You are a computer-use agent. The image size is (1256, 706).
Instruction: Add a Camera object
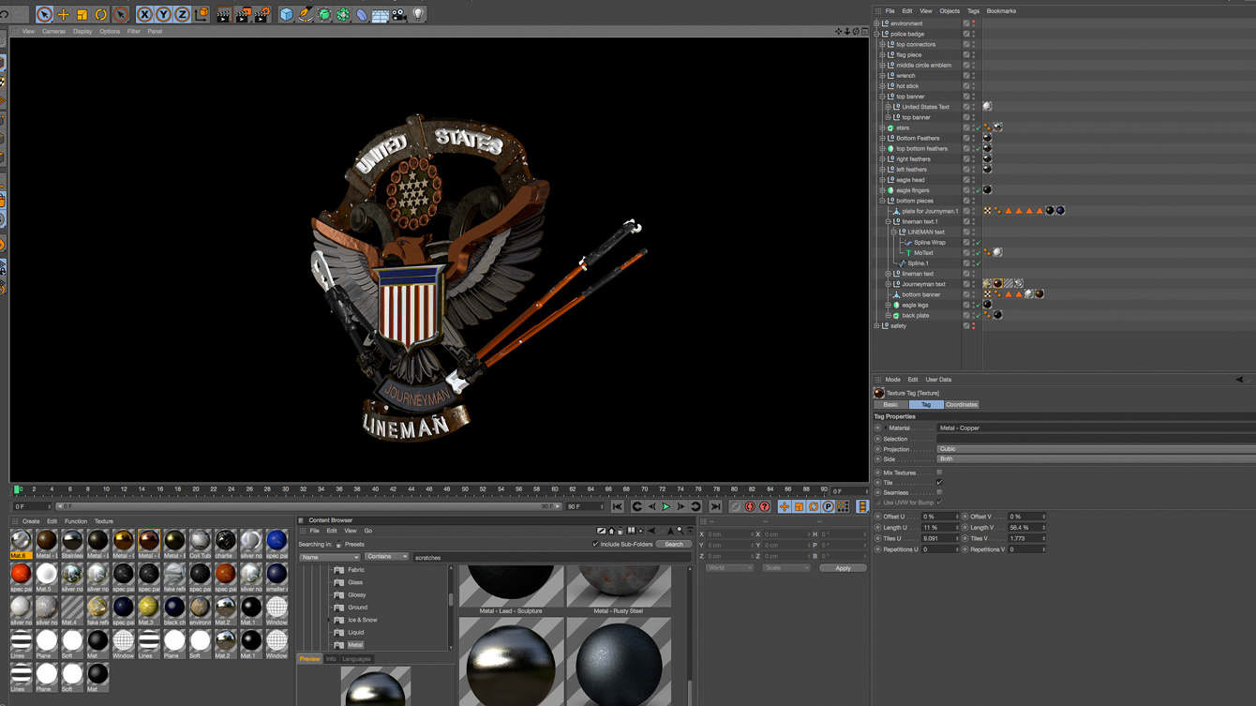[x=399, y=15]
